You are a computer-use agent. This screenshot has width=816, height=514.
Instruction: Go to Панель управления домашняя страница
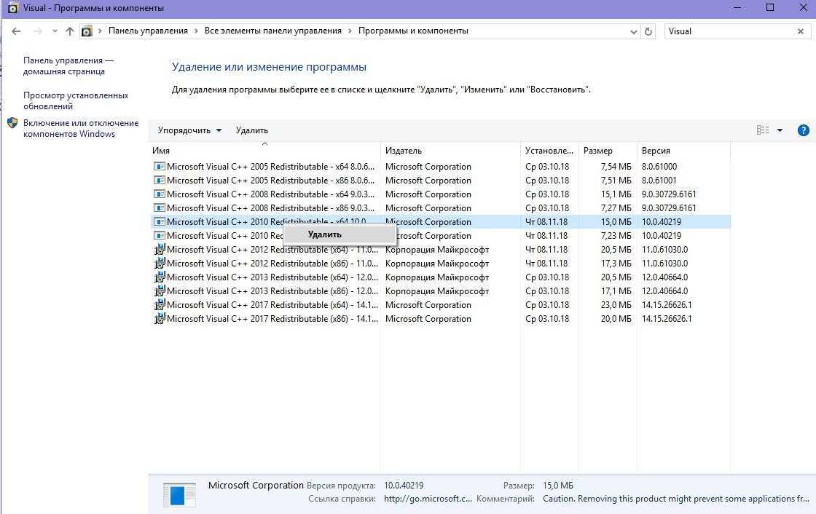click(68, 66)
